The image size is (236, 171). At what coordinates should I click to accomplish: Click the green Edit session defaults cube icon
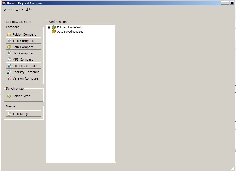pos(54,27)
